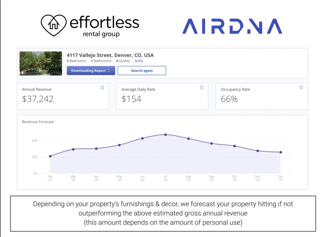
Task: Select the Jun '20 revenue data point
Action: pos(142,138)
